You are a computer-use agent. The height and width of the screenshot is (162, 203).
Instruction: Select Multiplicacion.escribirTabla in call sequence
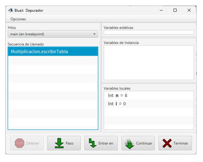click(53, 52)
